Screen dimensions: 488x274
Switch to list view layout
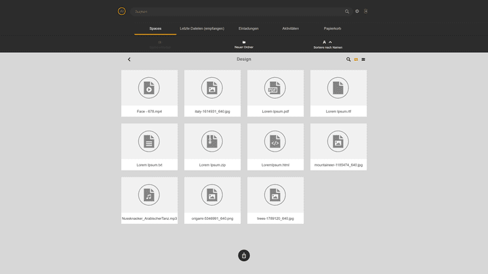coord(364,60)
